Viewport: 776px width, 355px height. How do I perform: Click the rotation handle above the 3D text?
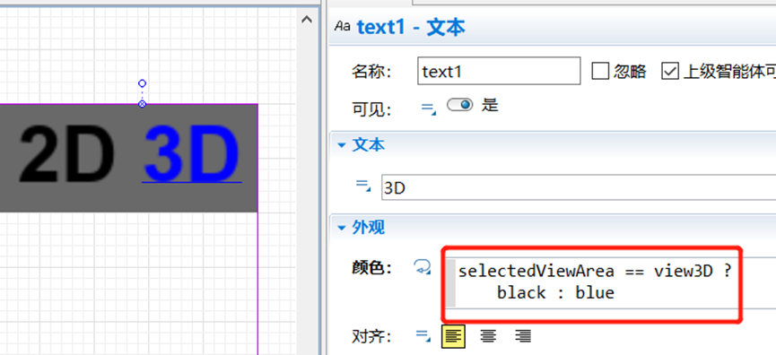142,83
